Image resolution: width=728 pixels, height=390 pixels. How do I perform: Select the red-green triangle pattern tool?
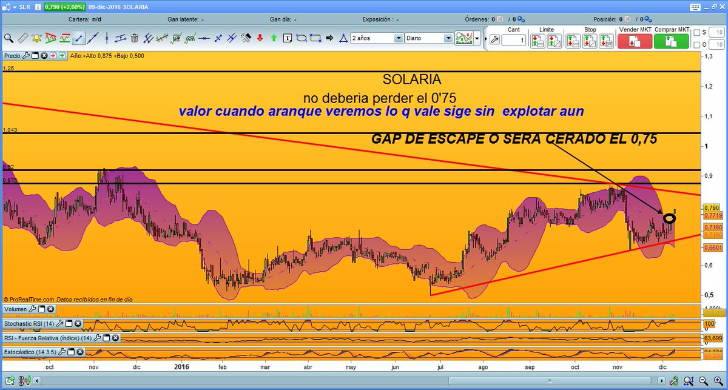coord(50,38)
